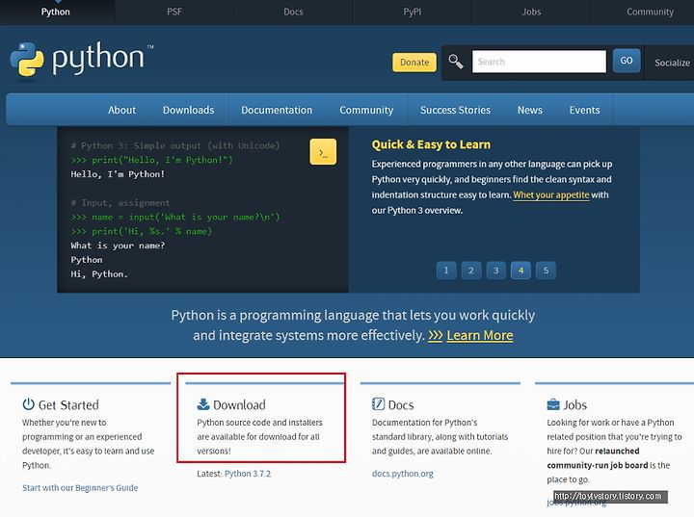
Task: Open the Jobs top tab
Action: 531,12
